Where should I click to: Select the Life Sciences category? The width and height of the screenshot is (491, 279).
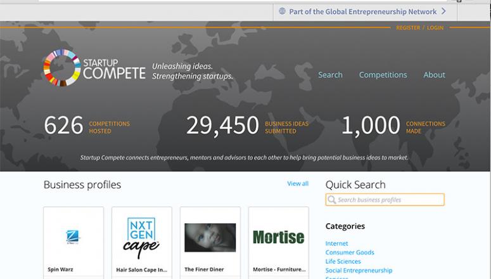click(x=343, y=261)
